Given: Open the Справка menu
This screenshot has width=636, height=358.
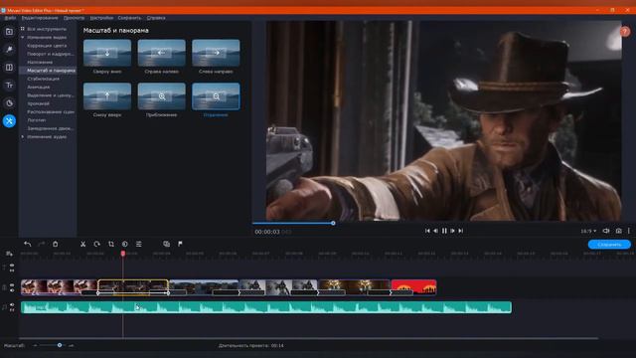Looking at the screenshot, I should (156, 18).
